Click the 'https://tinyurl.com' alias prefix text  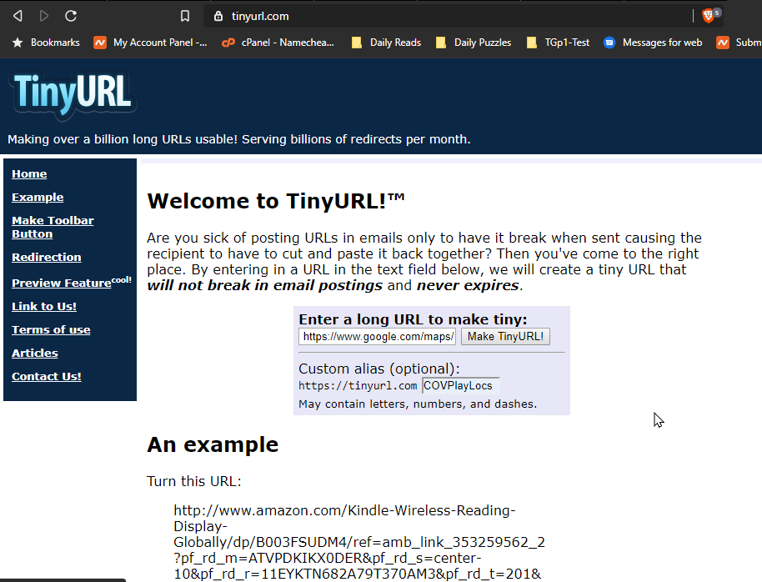358,386
